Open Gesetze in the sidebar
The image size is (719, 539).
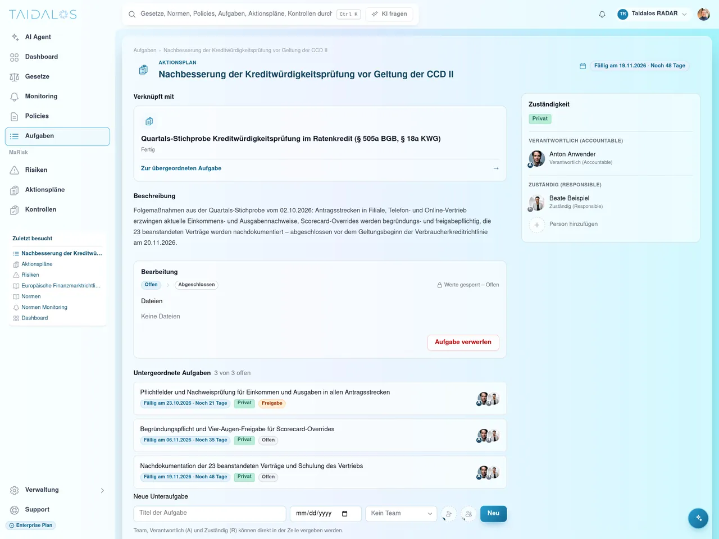point(57,77)
